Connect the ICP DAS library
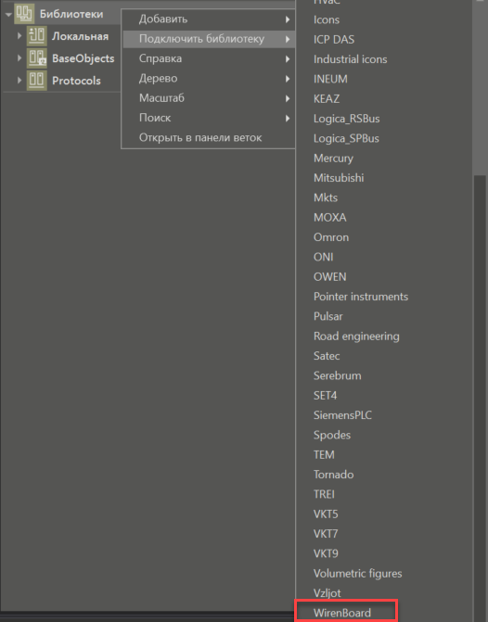 (x=334, y=40)
